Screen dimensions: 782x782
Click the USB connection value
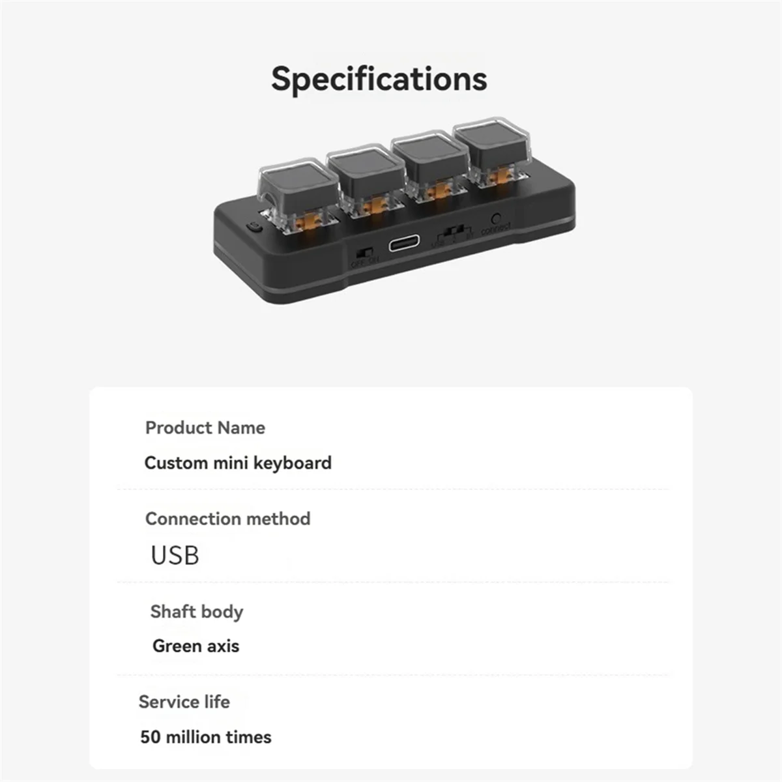[x=175, y=555]
